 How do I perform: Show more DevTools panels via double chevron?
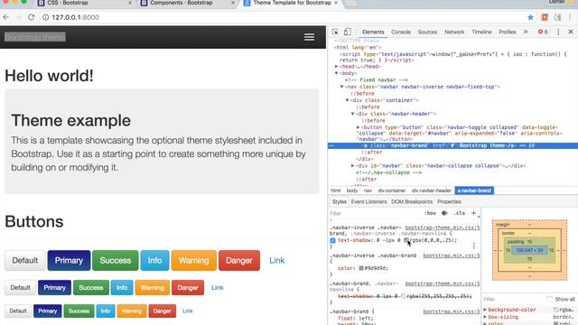(x=526, y=32)
